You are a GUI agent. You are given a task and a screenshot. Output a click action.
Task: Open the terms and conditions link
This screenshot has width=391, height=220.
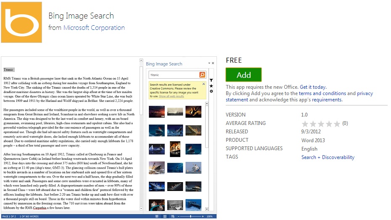322,93
